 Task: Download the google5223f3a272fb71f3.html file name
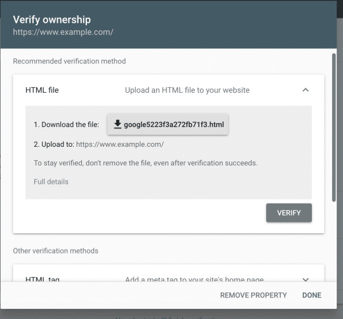pos(174,125)
